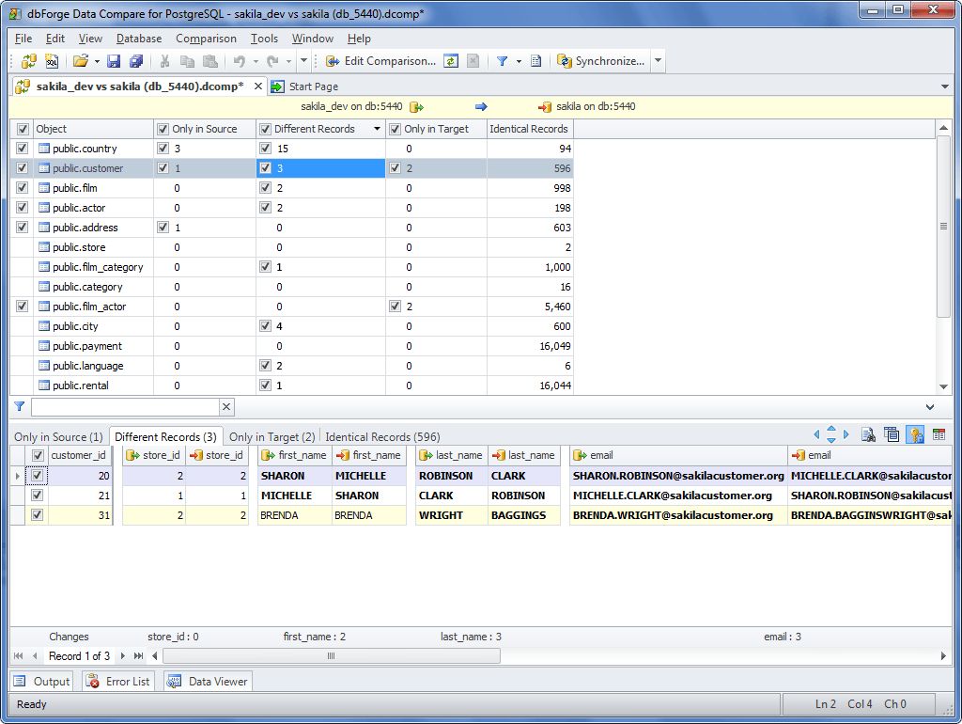This screenshot has width=962, height=724.
Task: Open the Data Viewer panel
Action: click(x=208, y=681)
